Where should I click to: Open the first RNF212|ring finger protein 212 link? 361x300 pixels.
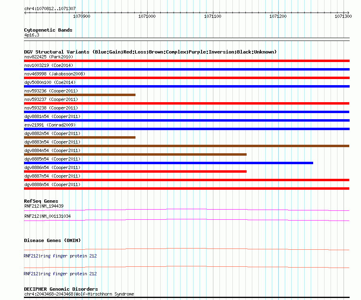pos(60,256)
